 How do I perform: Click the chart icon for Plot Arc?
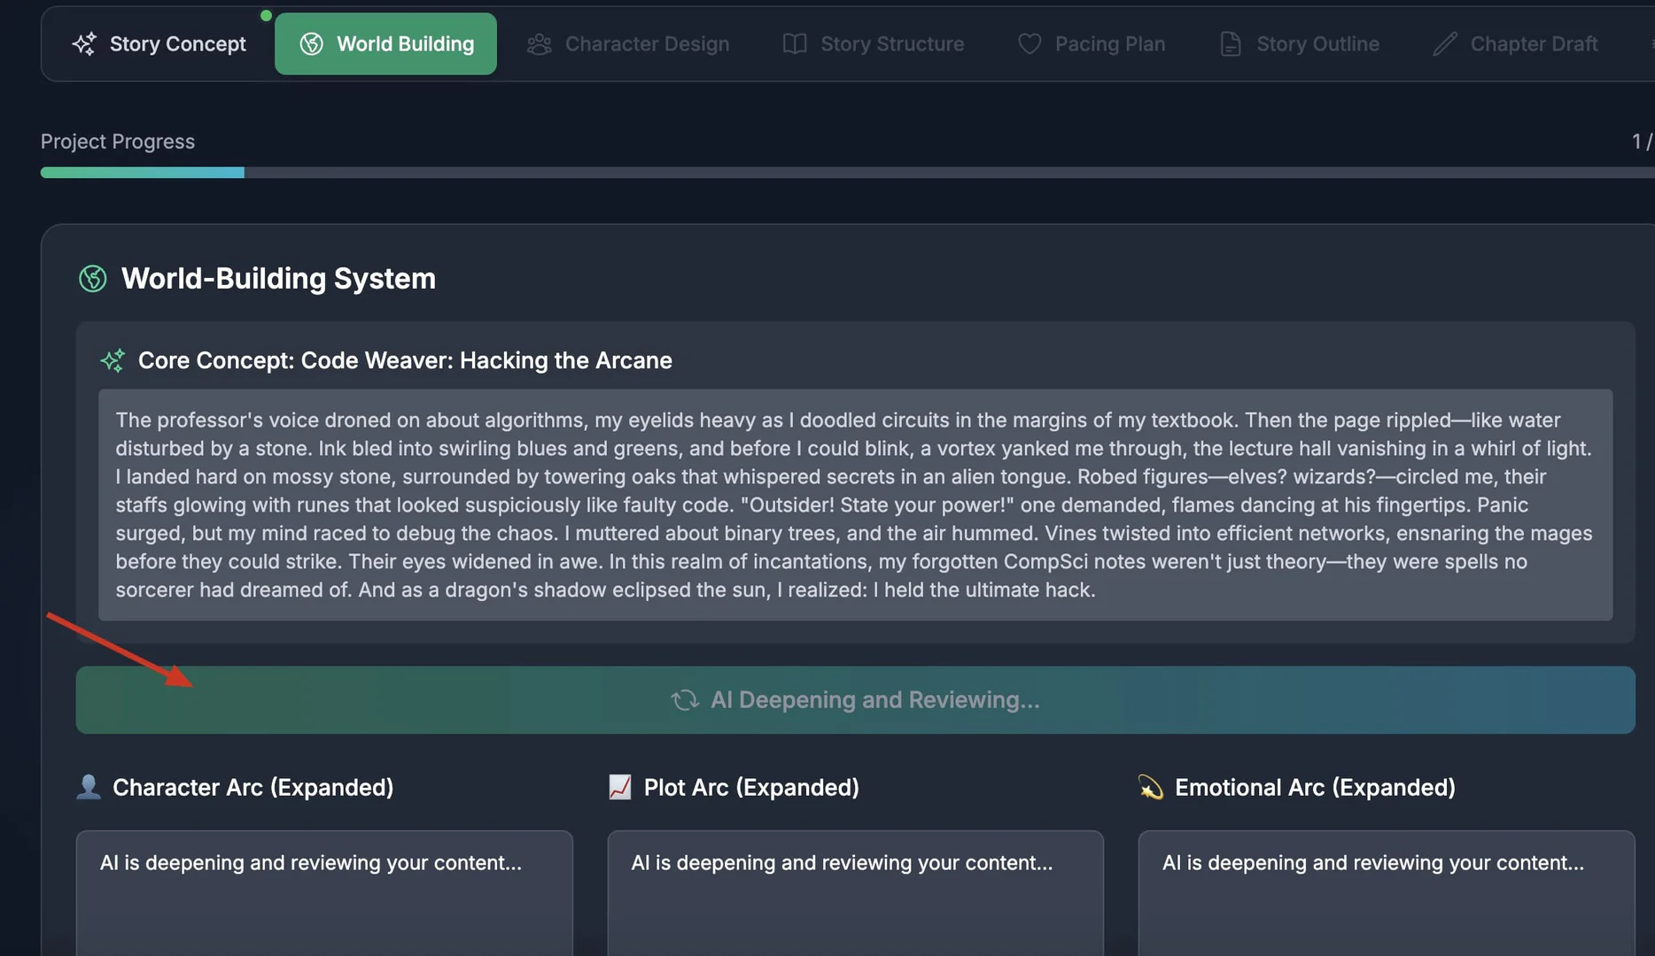[x=619, y=787]
